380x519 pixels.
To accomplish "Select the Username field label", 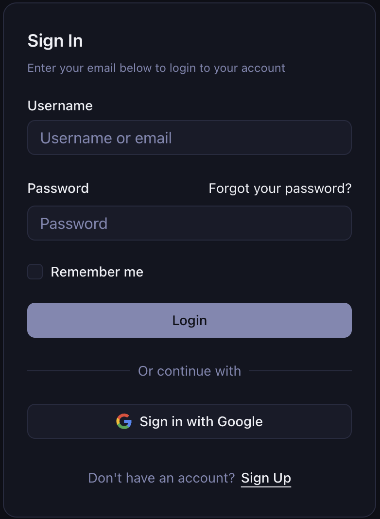I will 60,105.
